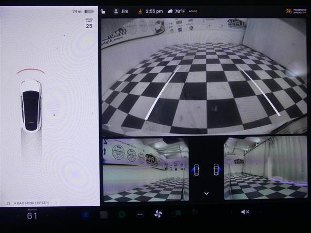Tap the car model in the visualization
The image size is (311, 233).
[31, 106]
